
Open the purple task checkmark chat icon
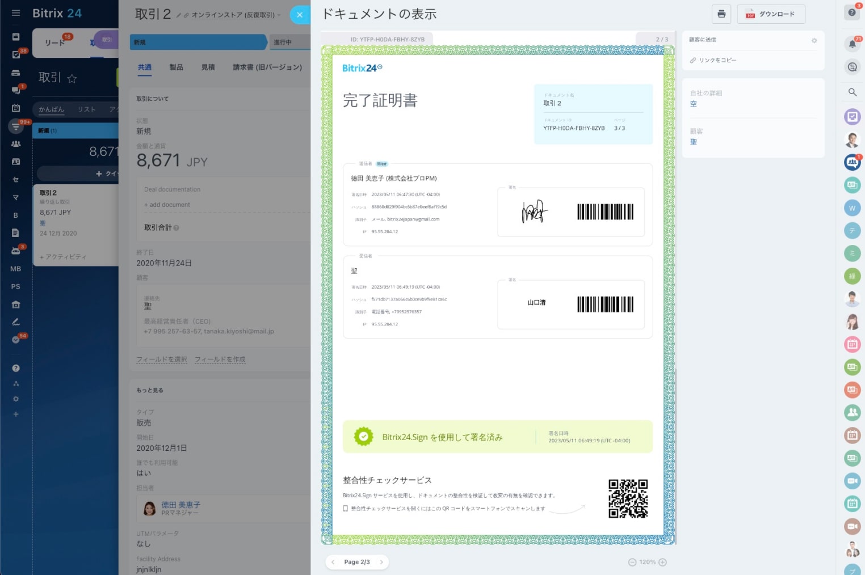(x=852, y=117)
